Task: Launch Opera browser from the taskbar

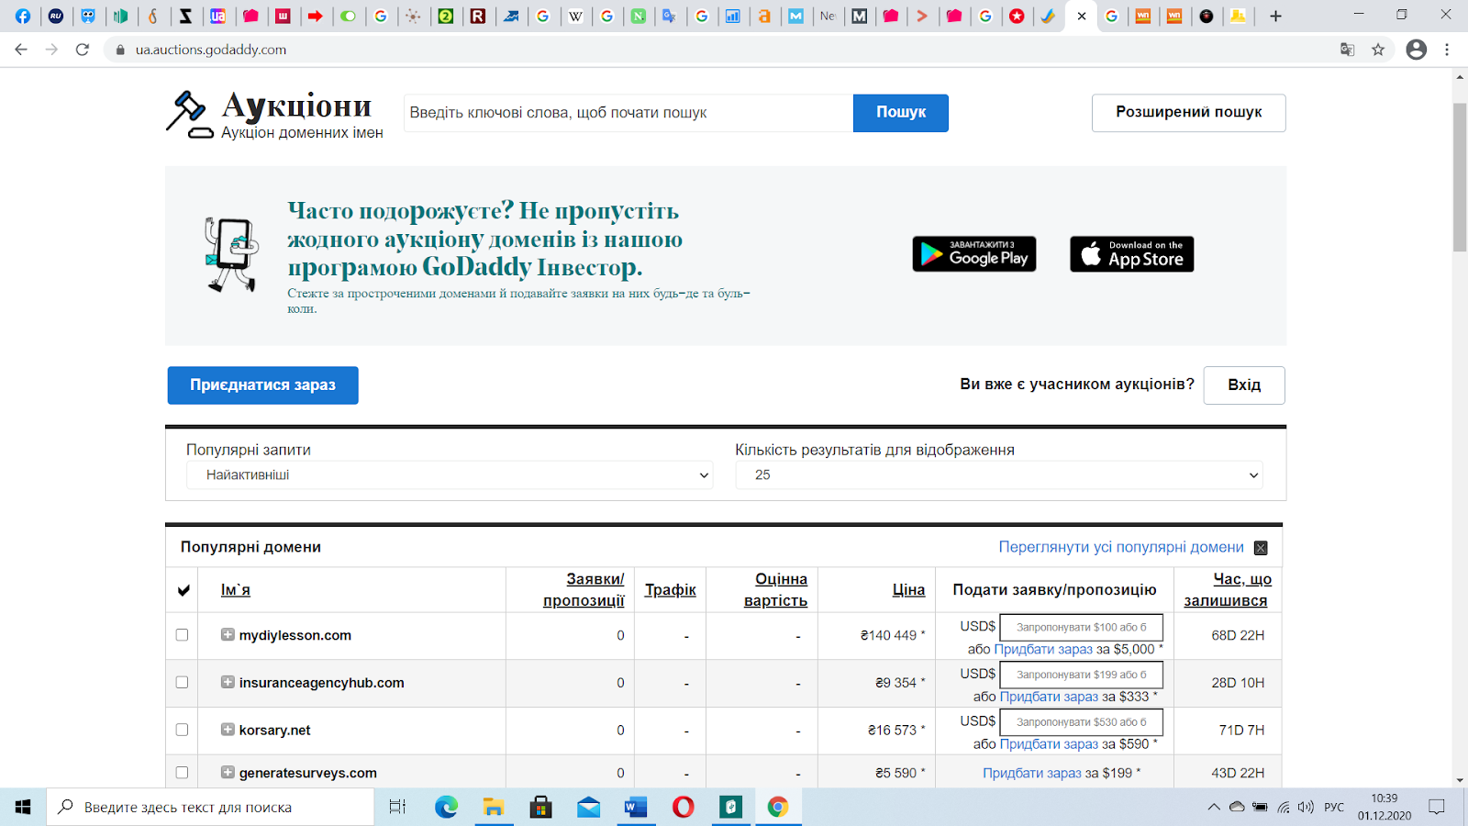Action: pyautogui.click(x=684, y=807)
